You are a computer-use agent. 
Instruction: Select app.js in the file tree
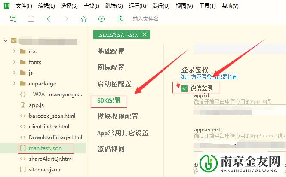tap(36, 105)
